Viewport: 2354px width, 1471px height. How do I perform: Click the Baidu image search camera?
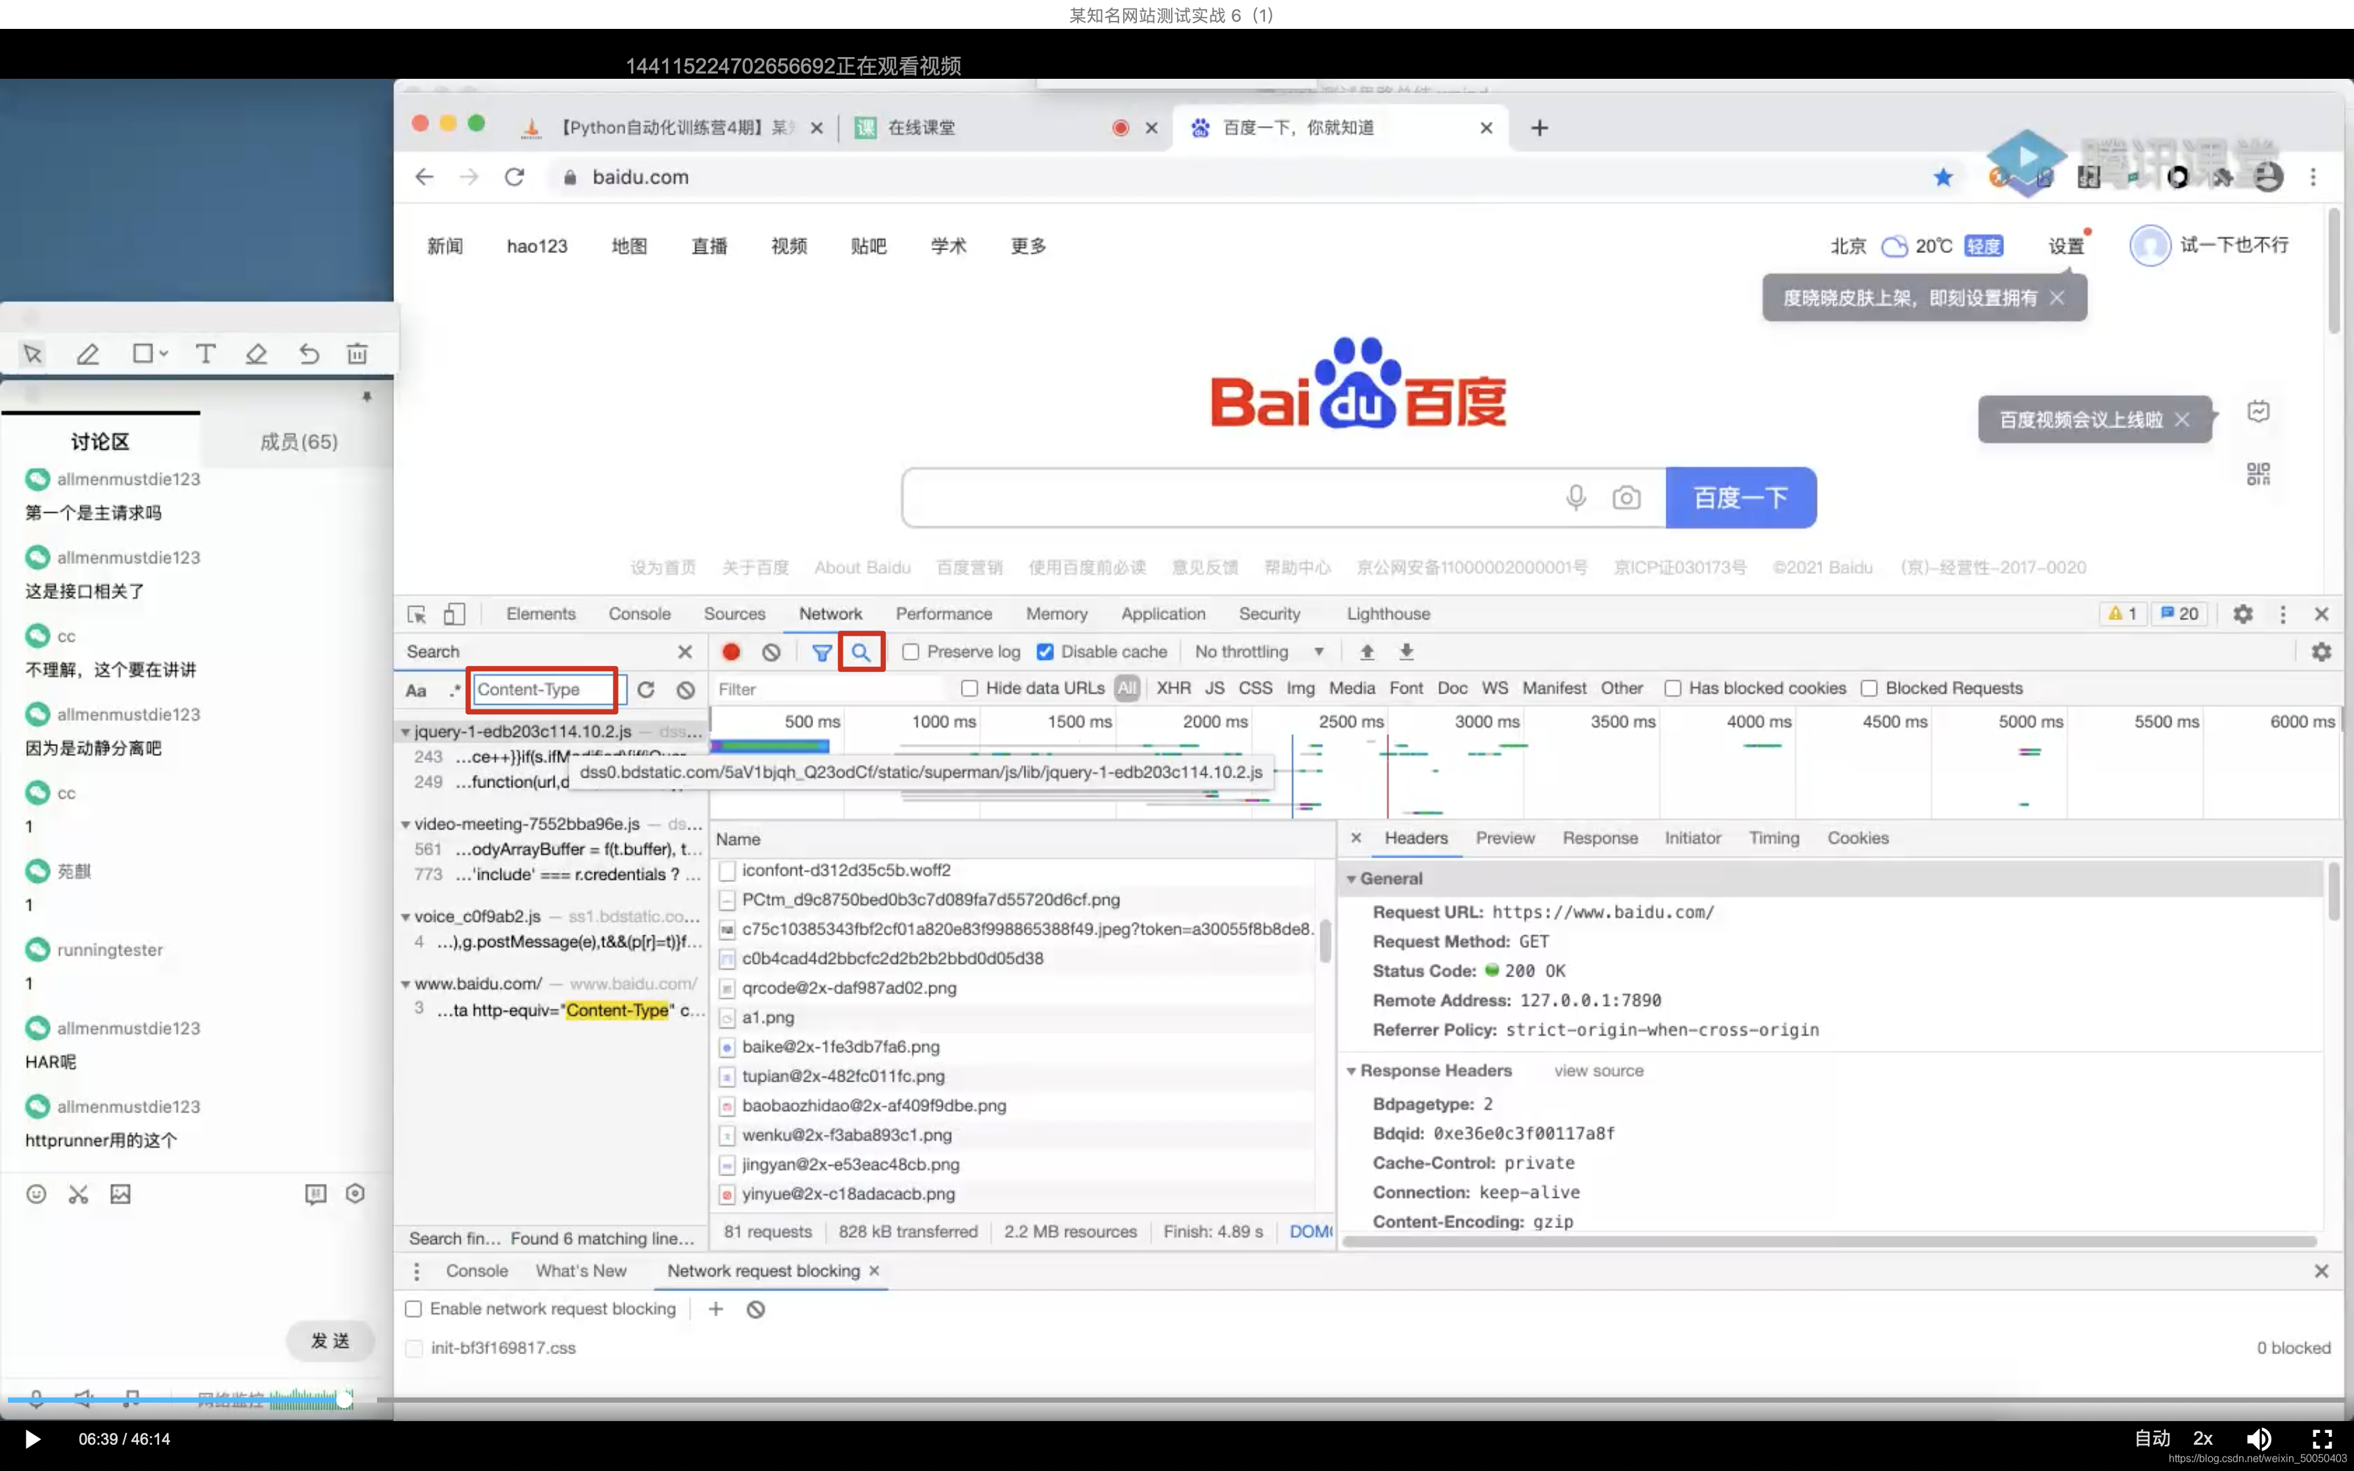[1626, 498]
